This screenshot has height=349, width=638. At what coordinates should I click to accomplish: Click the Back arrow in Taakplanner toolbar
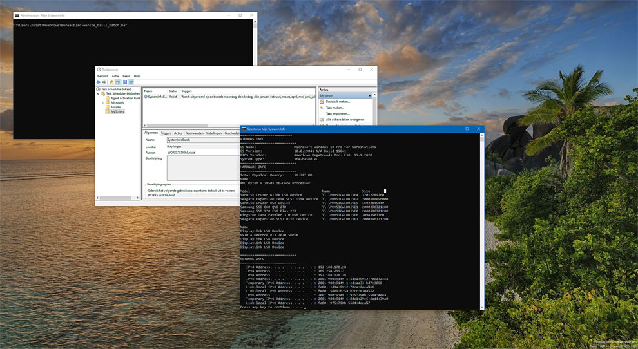[x=98, y=82]
